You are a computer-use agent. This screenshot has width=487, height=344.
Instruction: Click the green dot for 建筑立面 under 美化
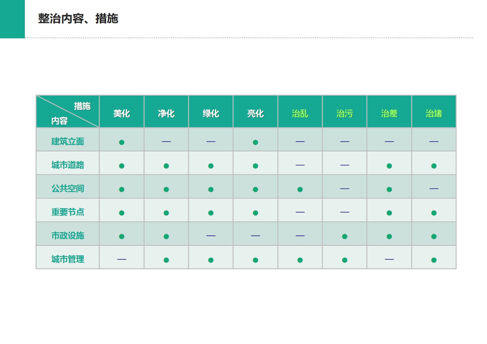(x=122, y=142)
